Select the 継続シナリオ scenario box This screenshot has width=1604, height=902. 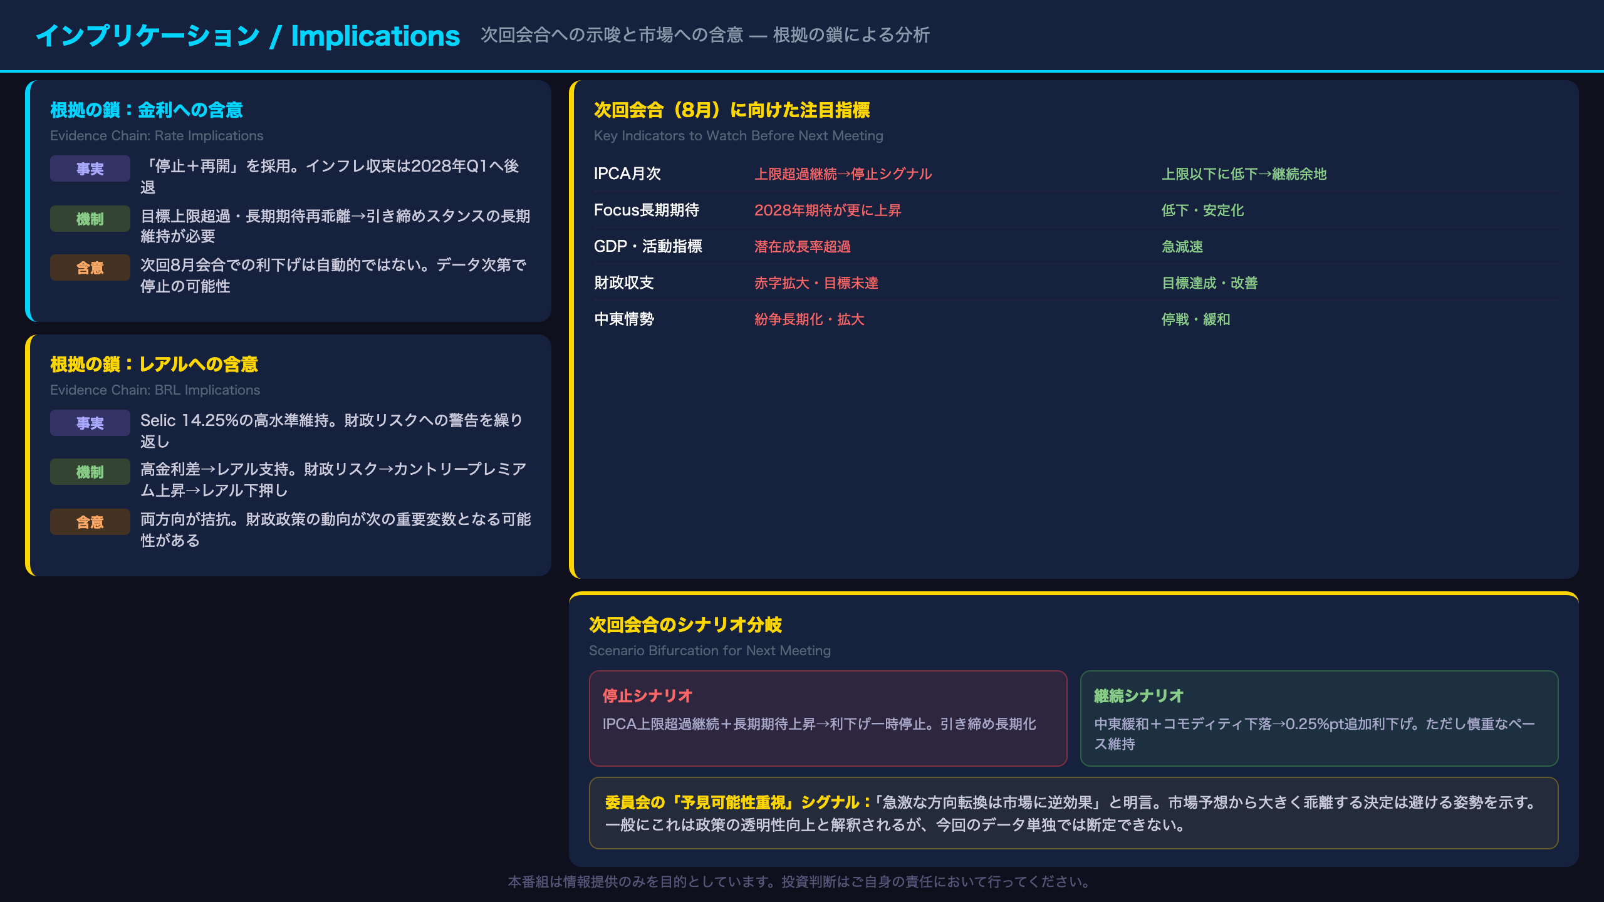pyautogui.click(x=1319, y=718)
